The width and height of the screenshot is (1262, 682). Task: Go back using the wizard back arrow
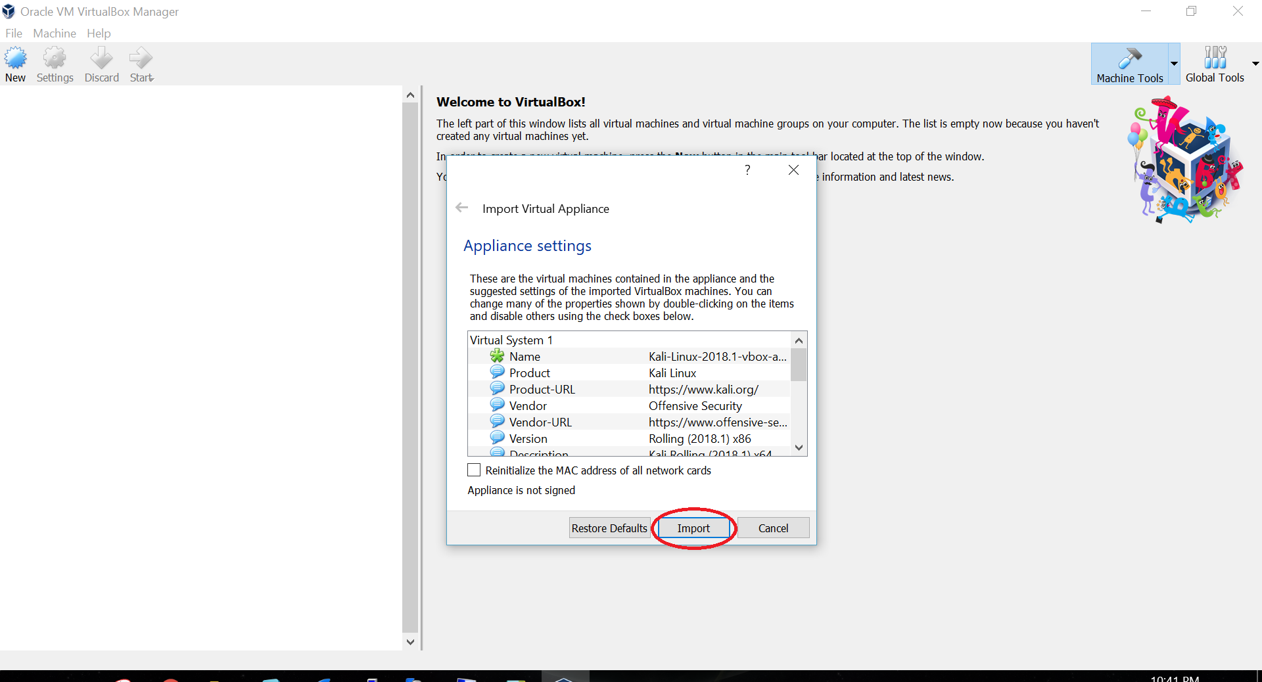462,208
